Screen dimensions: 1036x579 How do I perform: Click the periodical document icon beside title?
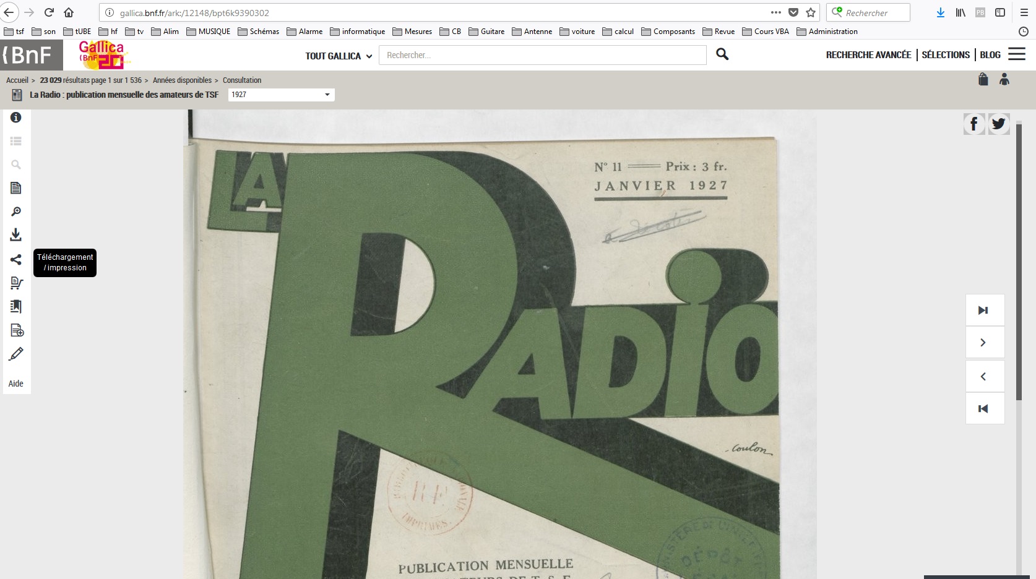(17, 95)
